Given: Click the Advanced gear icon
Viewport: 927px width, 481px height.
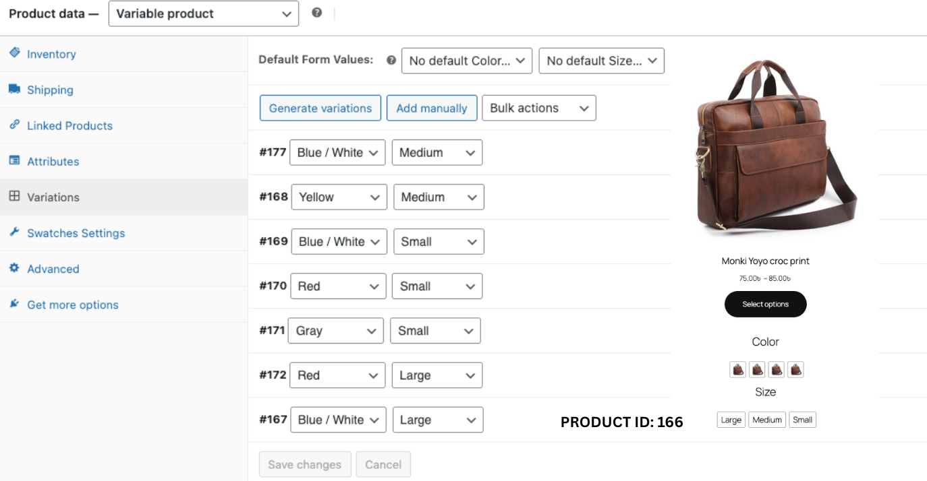Looking at the screenshot, I should 14,267.
